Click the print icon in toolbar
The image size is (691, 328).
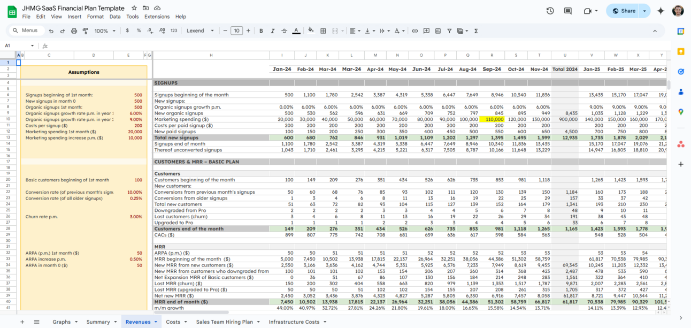74,31
